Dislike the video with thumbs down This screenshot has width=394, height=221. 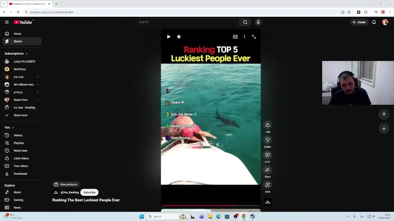[267, 140]
